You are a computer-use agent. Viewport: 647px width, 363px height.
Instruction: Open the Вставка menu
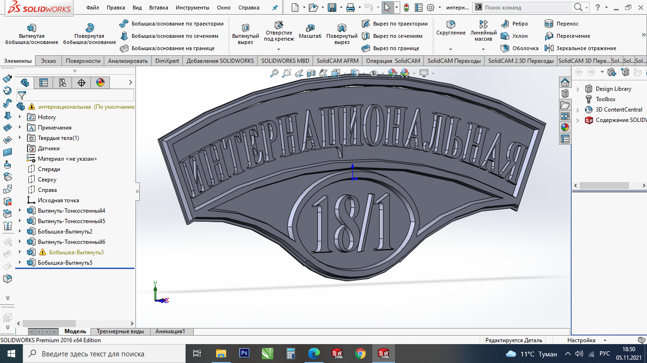pos(158,8)
